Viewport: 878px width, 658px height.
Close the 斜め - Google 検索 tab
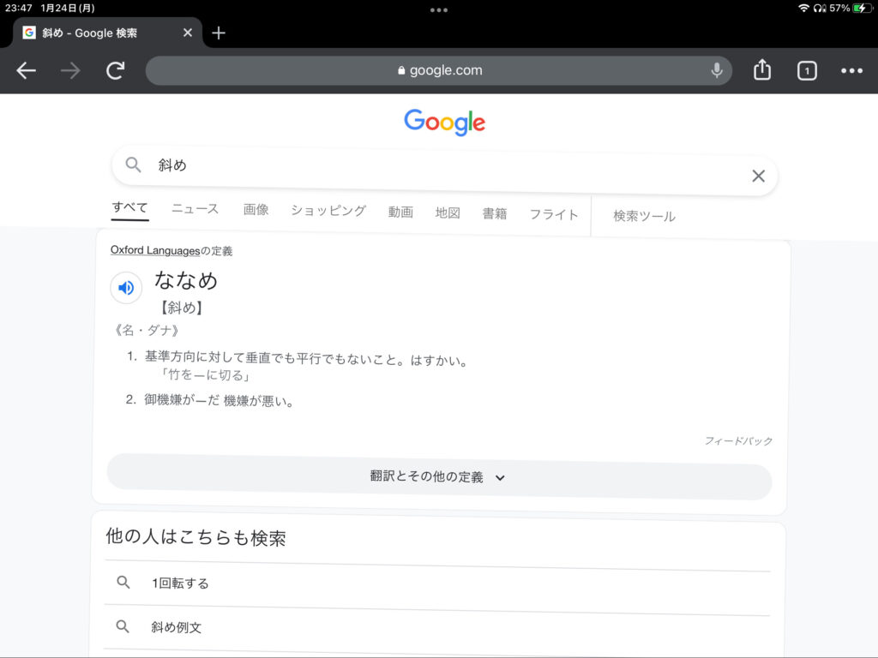pyautogui.click(x=188, y=33)
